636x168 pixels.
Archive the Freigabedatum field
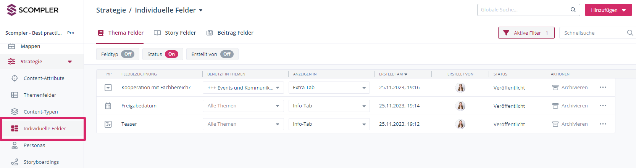click(x=570, y=106)
